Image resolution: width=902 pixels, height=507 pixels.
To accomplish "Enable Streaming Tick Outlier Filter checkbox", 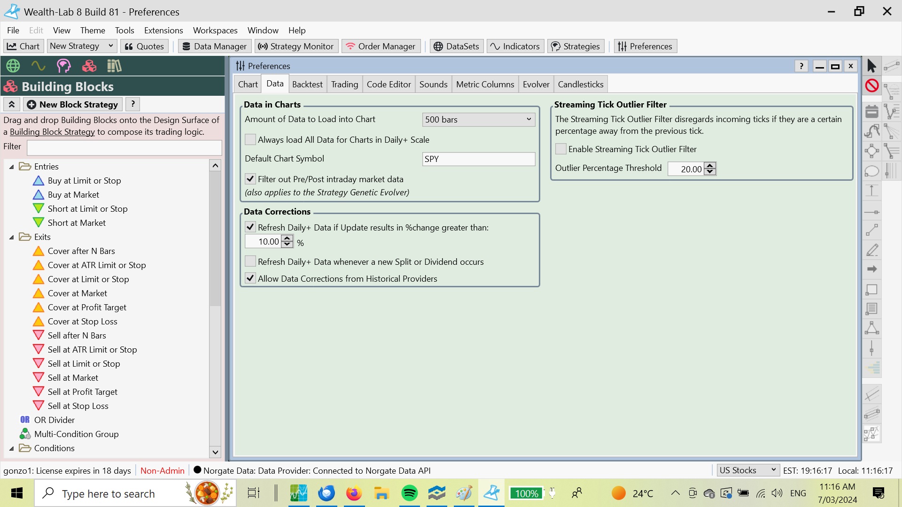I will tap(561, 149).
